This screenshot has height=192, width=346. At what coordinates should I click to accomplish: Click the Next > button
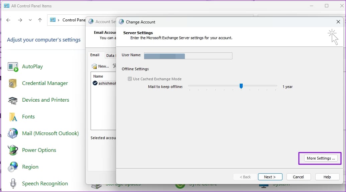[x=270, y=177]
